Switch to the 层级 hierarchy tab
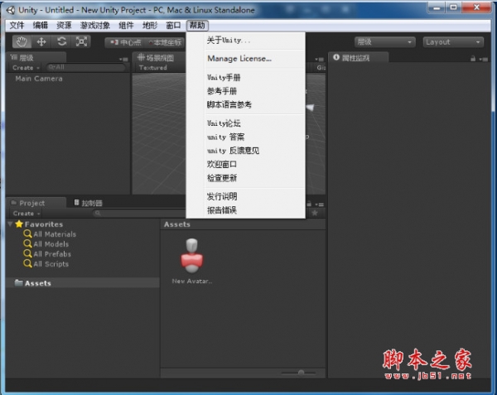This screenshot has height=395, width=497. [x=36, y=58]
